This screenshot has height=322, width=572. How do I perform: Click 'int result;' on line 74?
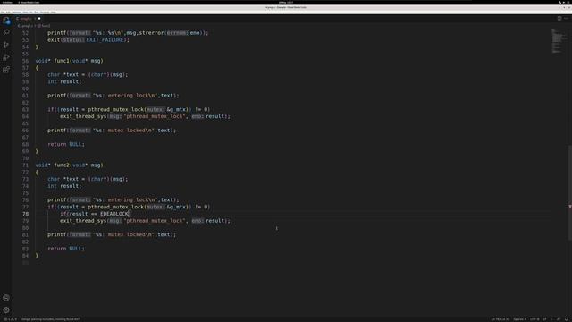click(64, 186)
